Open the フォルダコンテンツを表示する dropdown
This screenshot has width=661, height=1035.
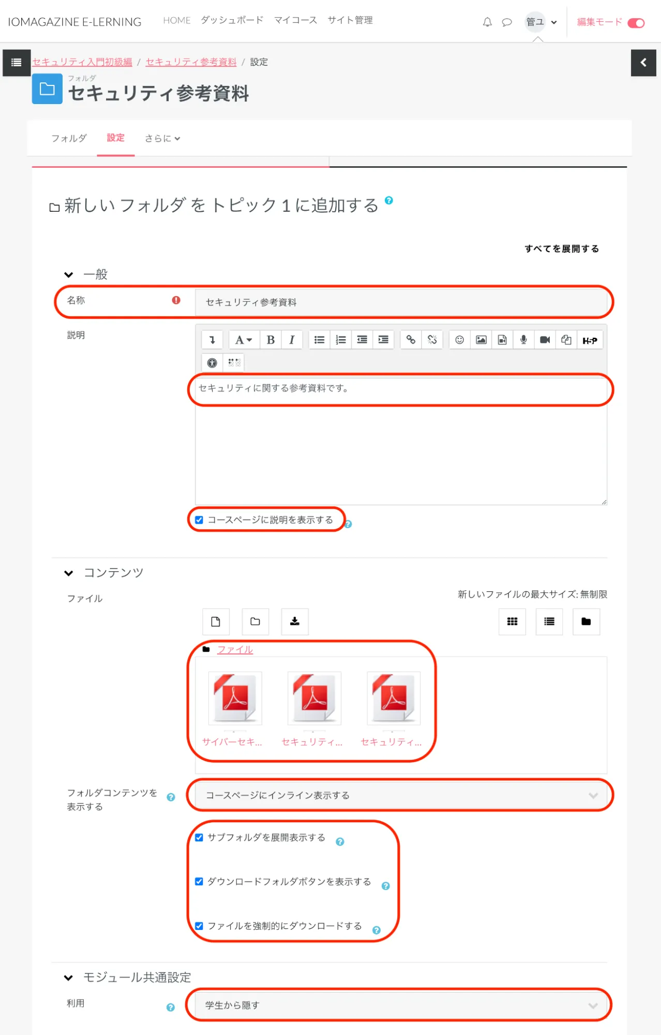coord(400,795)
